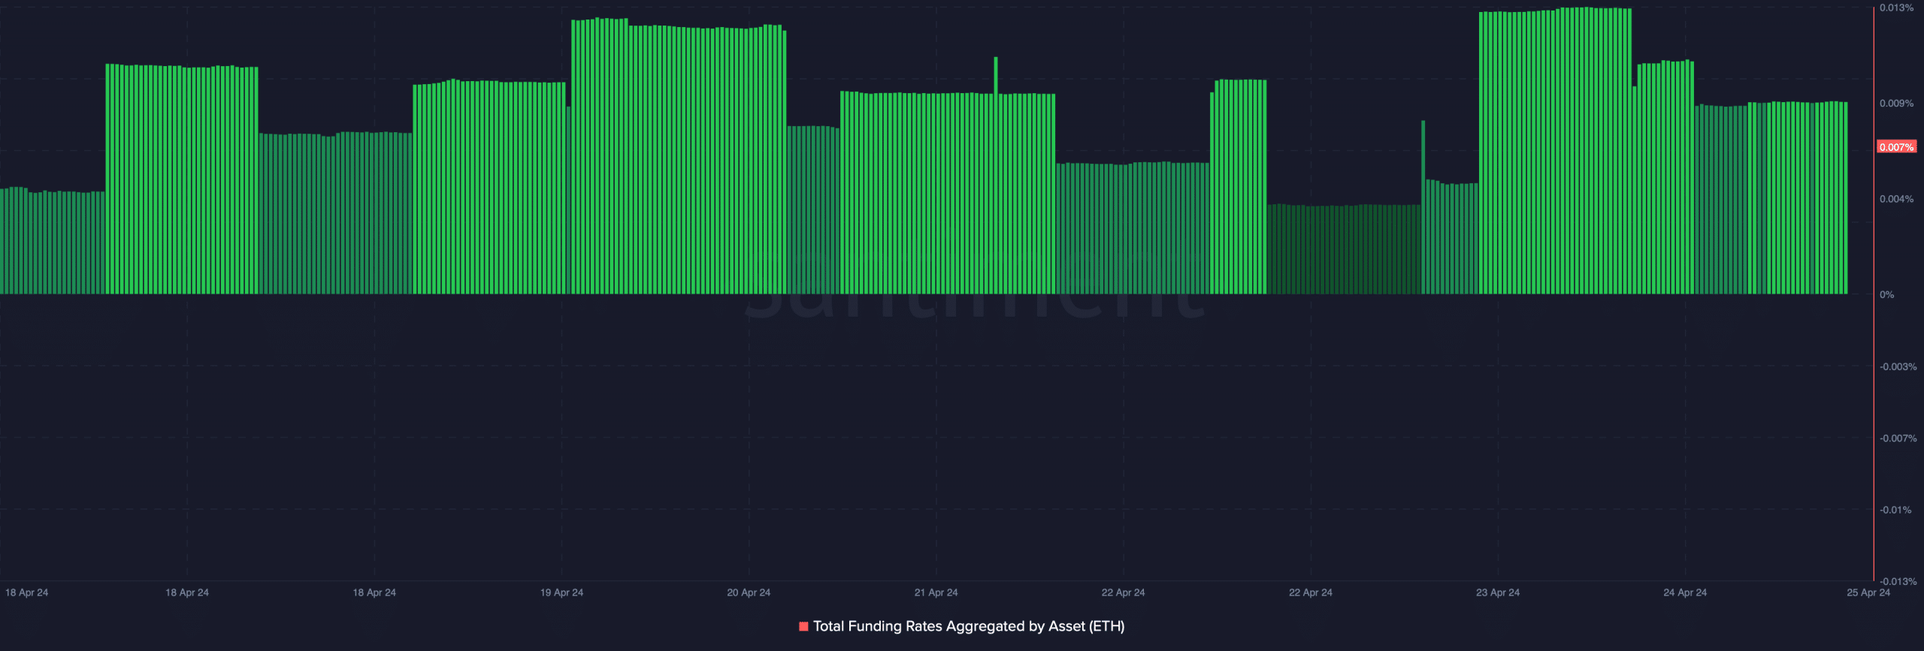Select the 0.004% y-axis label
Viewport: 1924px width, 651px height.
coord(1896,199)
